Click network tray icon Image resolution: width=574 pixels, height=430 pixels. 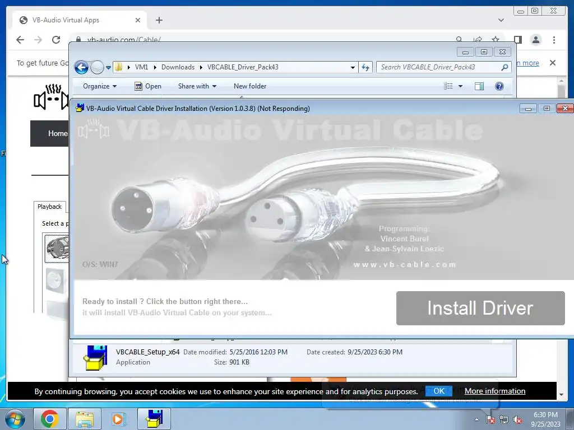coord(504,419)
